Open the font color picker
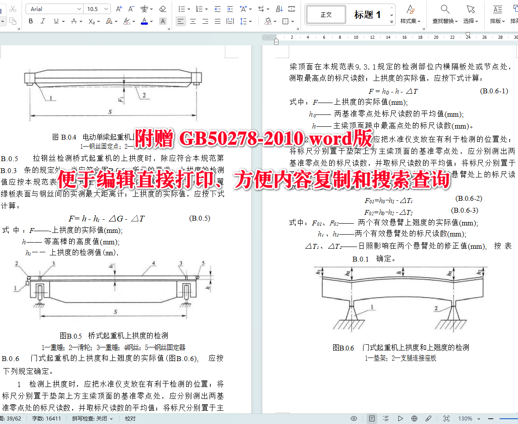This screenshot has height=424, width=518. (144, 21)
